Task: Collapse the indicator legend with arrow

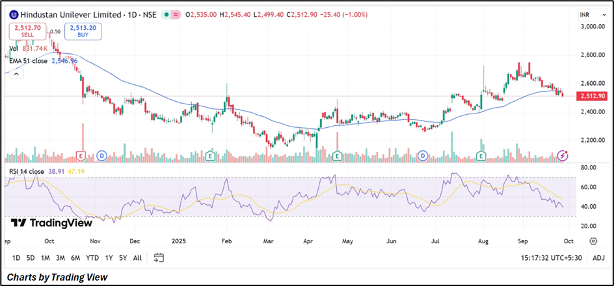Action: 16,73
